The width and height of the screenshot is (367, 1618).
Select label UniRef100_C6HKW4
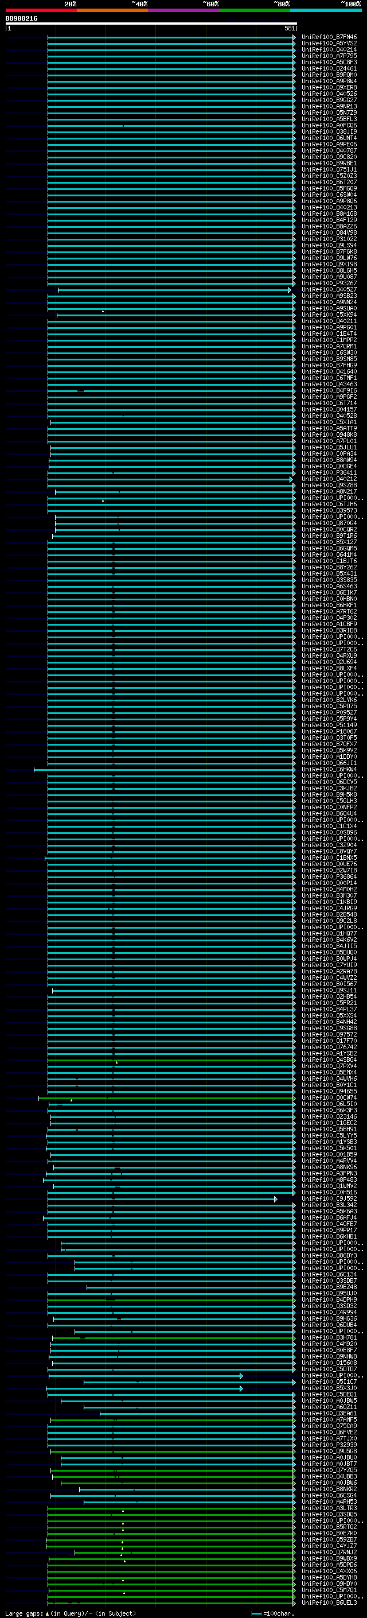(329, 770)
